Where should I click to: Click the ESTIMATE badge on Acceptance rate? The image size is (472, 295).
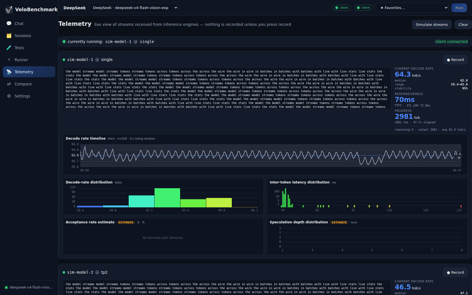126,223
